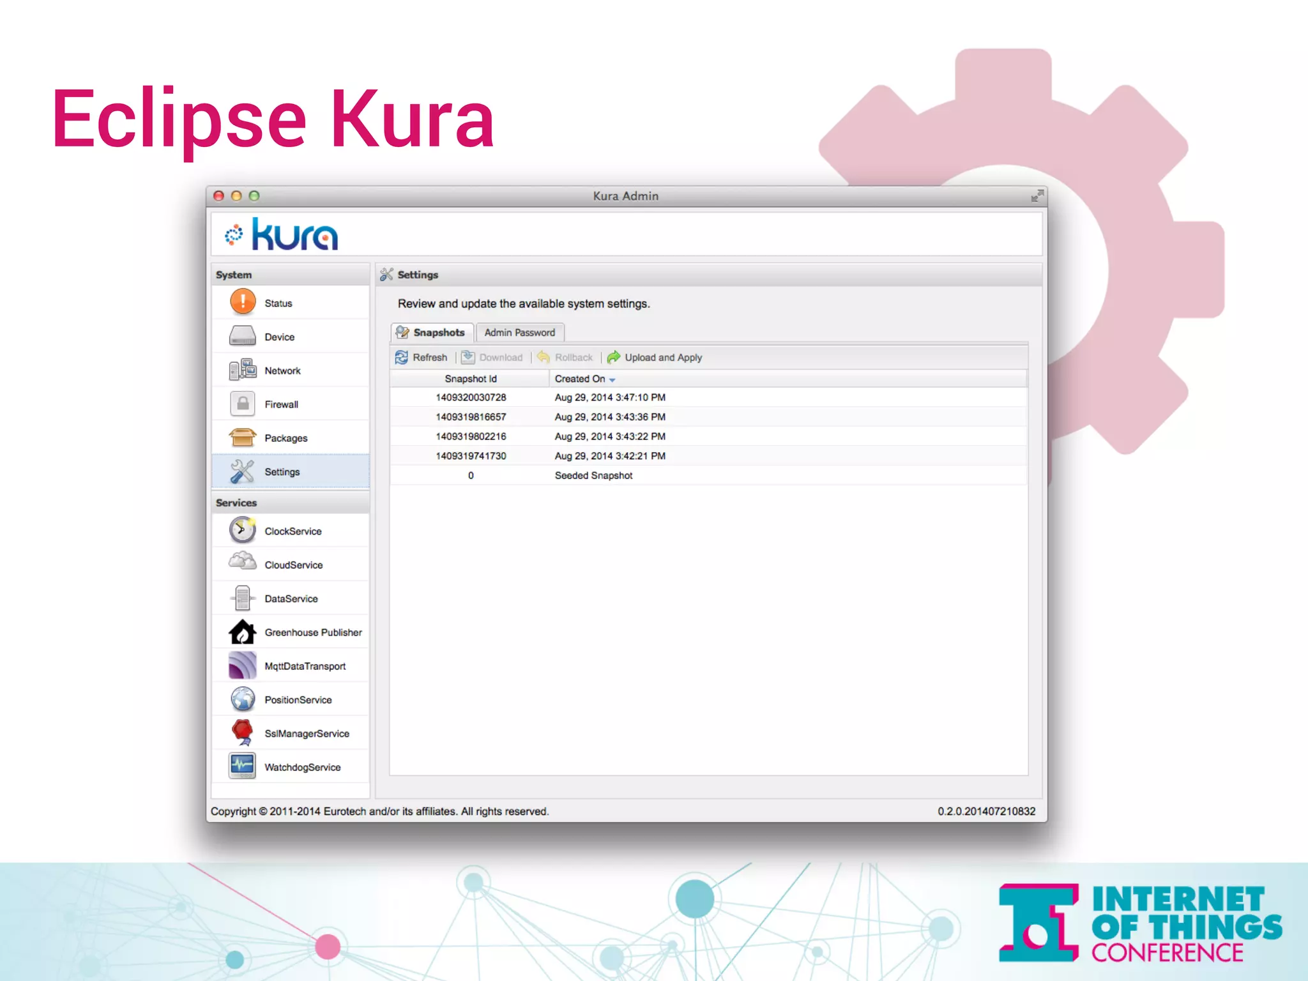The width and height of the screenshot is (1308, 981).
Task: Open SslManagerService via the seal icon
Action: coord(243,733)
